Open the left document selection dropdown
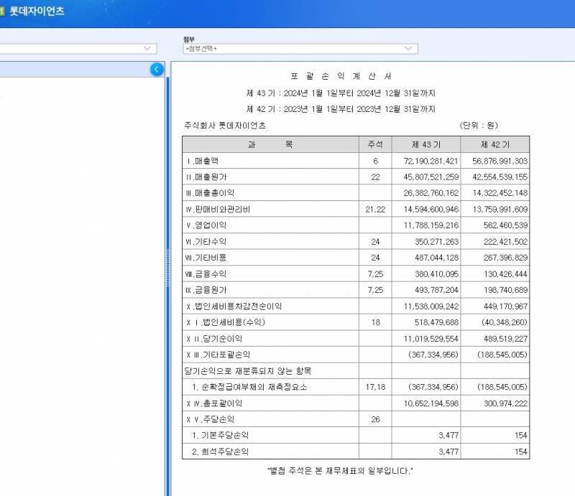This screenshot has width=575, height=496. 78,49
